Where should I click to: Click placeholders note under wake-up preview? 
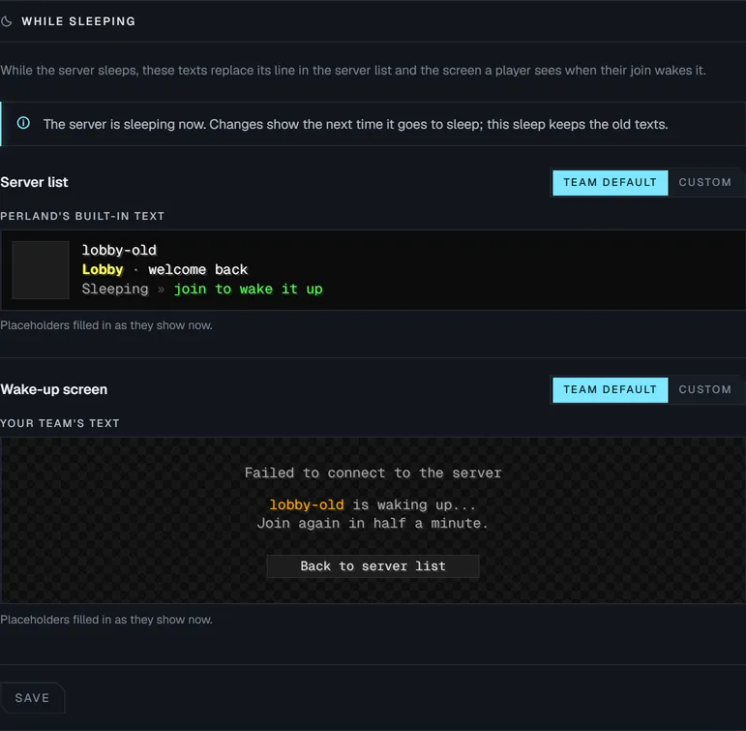click(106, 620)
